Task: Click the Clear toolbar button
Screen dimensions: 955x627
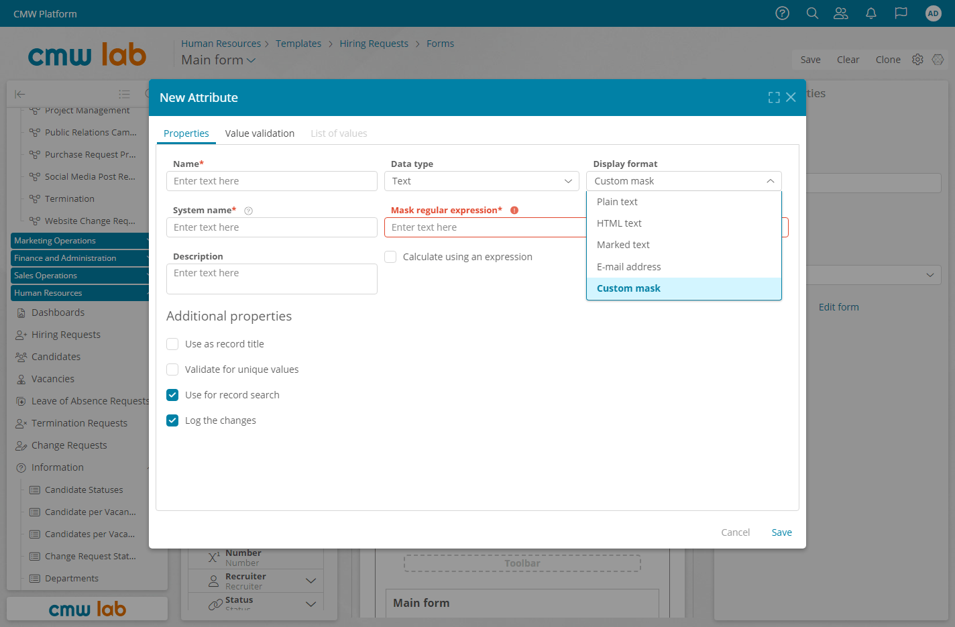Action: coord(848,60)
